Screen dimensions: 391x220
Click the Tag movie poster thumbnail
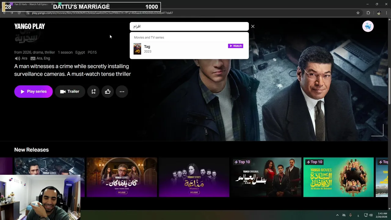[137, 49]
